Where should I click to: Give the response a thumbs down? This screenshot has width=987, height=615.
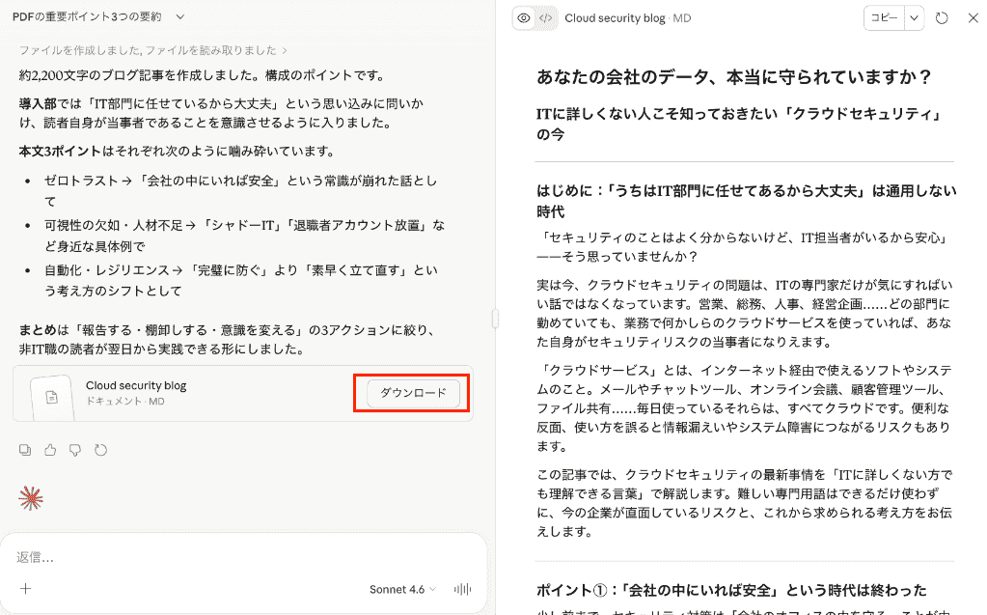tap(75, 450)
